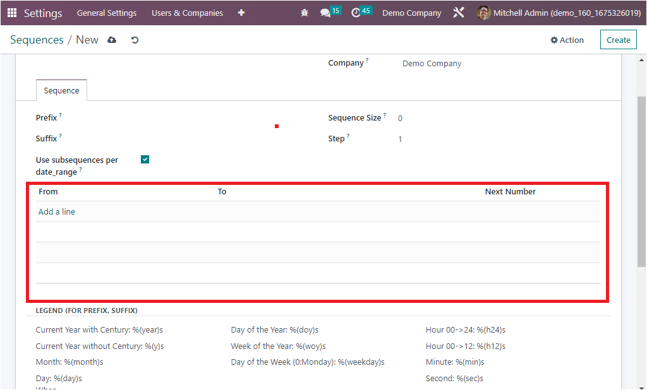Open the Action dropdown menu
647x390 pixels.
pos(567,40)
